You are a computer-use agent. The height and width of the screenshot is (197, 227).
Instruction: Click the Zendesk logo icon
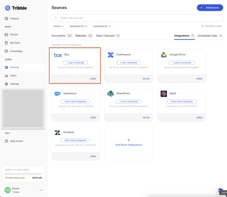pyautogui.click(x=58, y=132)
